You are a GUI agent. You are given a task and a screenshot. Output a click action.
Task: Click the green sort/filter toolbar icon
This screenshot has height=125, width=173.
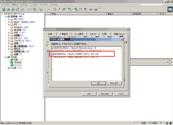[x=70, y=9]
